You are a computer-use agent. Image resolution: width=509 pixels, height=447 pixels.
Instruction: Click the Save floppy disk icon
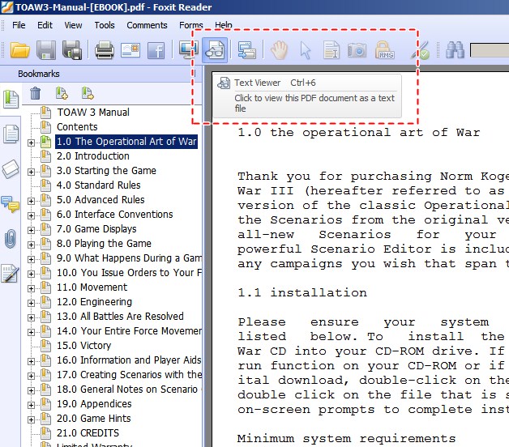pos(45,50)
